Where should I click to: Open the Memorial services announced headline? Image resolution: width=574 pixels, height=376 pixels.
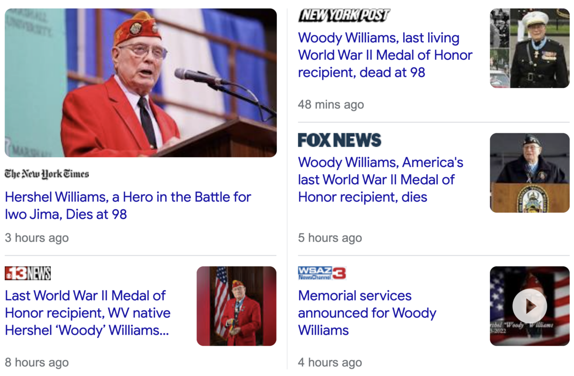(x=367, y=313)
